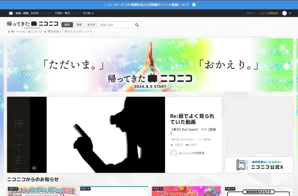The width and height of the screenshot is (298, 196).
Task: Unmute the featured video with speaker icon
Action: 34,168
